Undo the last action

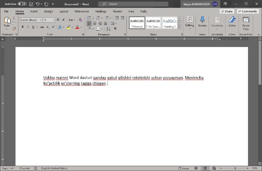pos(37,4)
